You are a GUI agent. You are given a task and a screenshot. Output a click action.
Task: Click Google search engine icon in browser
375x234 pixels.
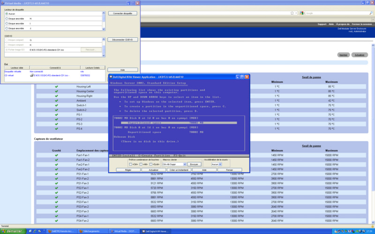[301, 13]
